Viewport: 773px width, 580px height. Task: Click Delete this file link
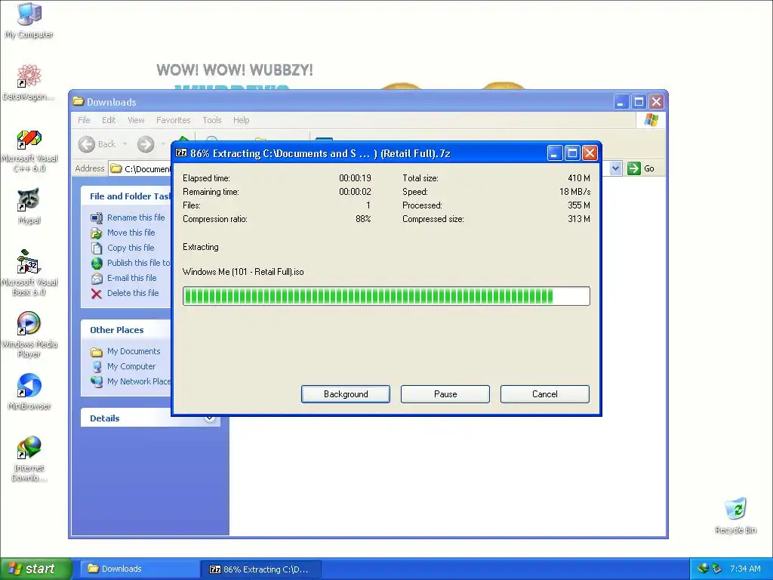(x=133, y=293)
